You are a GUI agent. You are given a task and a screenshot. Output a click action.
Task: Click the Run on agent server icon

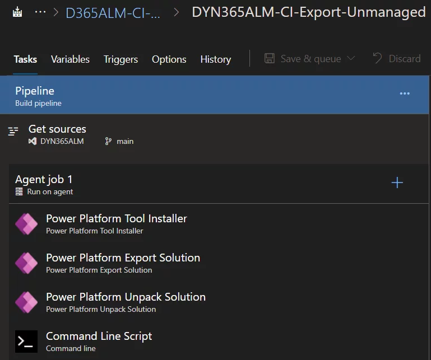(19, 191)
